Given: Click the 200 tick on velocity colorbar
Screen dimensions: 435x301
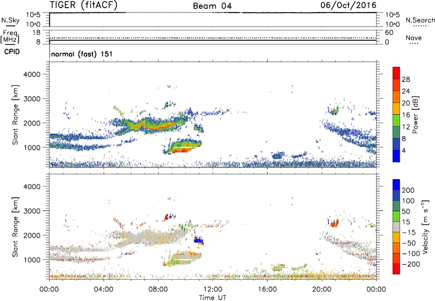Looking at the screenshot, I should point(408,190).
